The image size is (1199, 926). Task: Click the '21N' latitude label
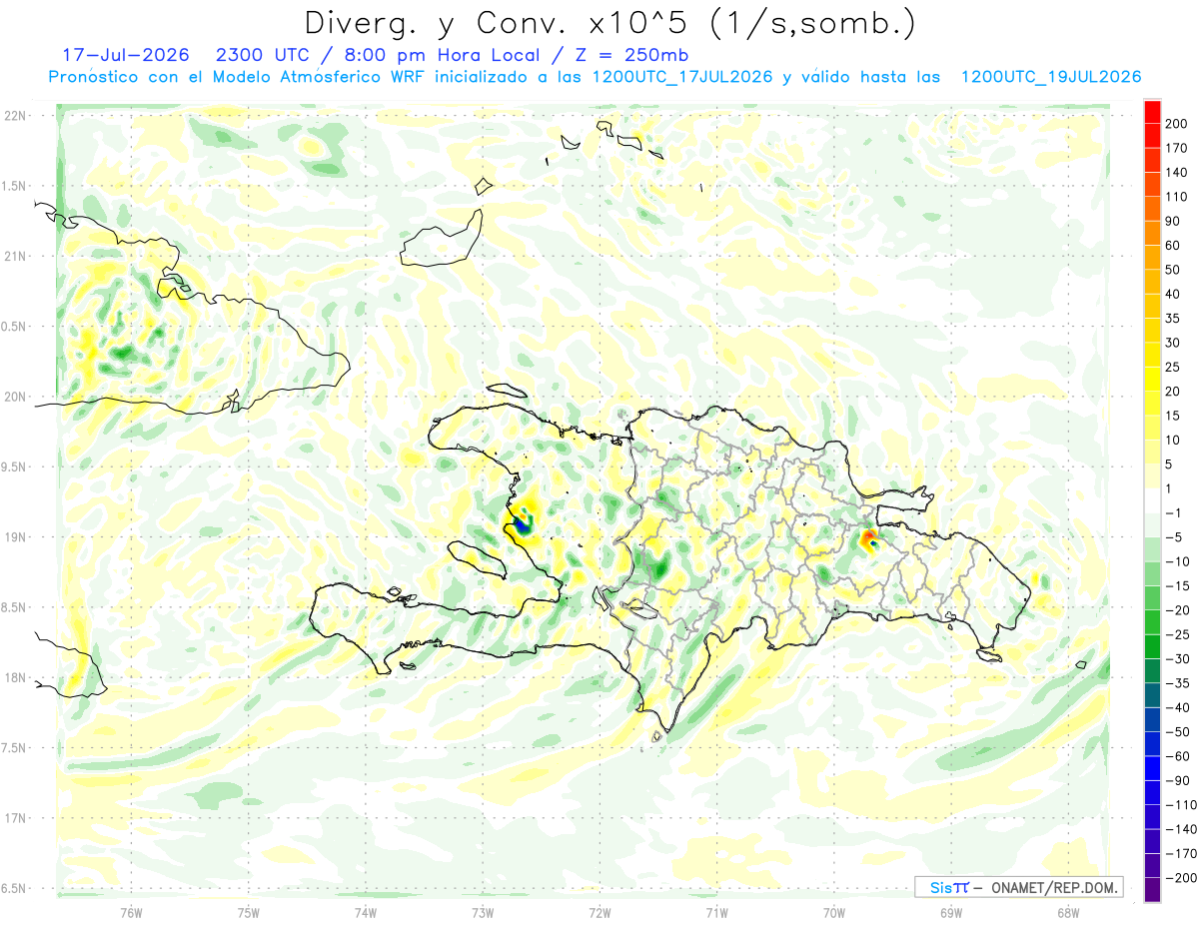pos(15,257)
